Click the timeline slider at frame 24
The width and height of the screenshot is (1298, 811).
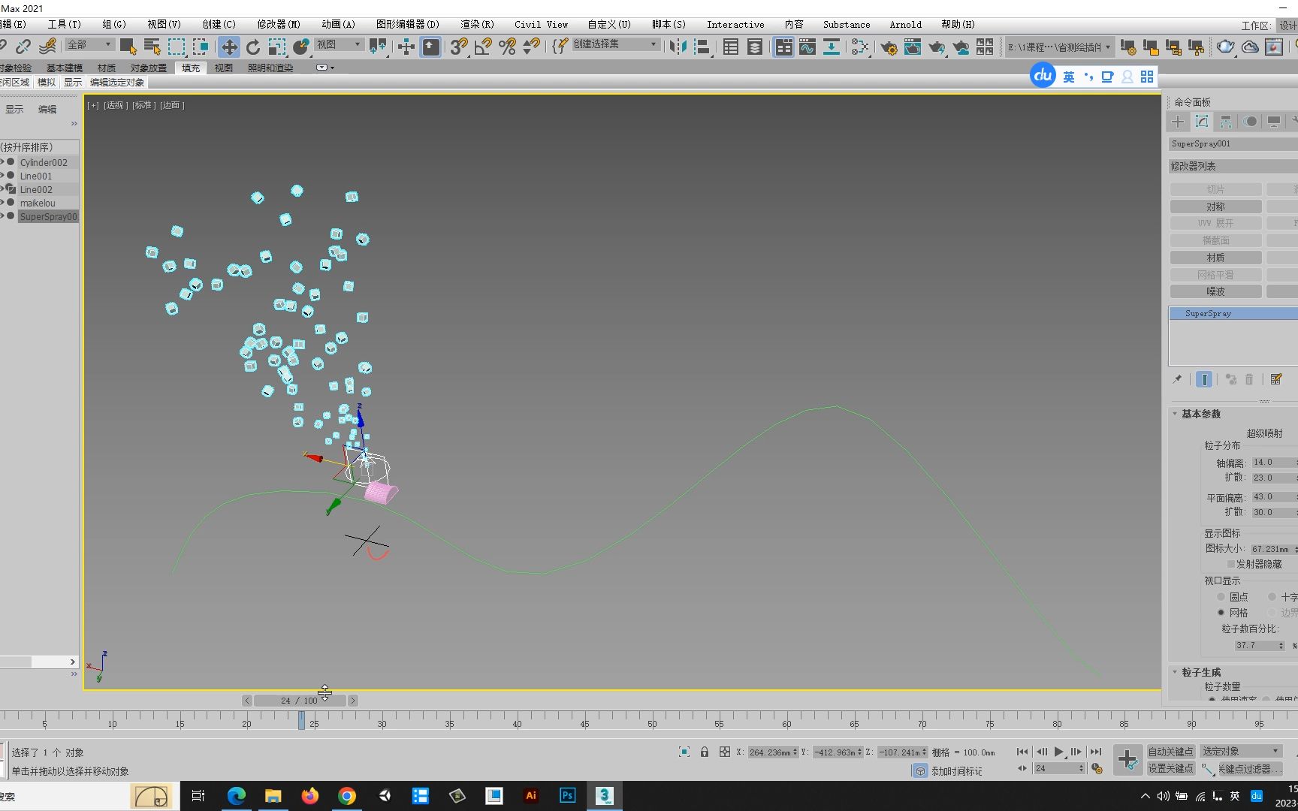(300, 700)
